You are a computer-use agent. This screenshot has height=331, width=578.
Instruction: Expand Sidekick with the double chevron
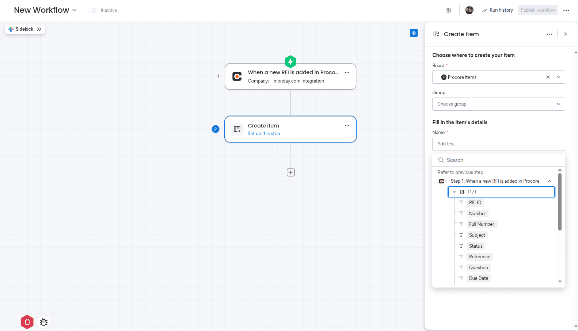[x=39, y=29]
